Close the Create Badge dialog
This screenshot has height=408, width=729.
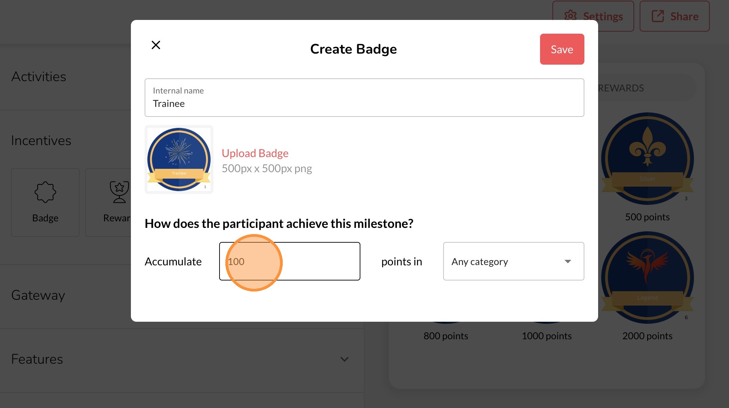[156, 45]
